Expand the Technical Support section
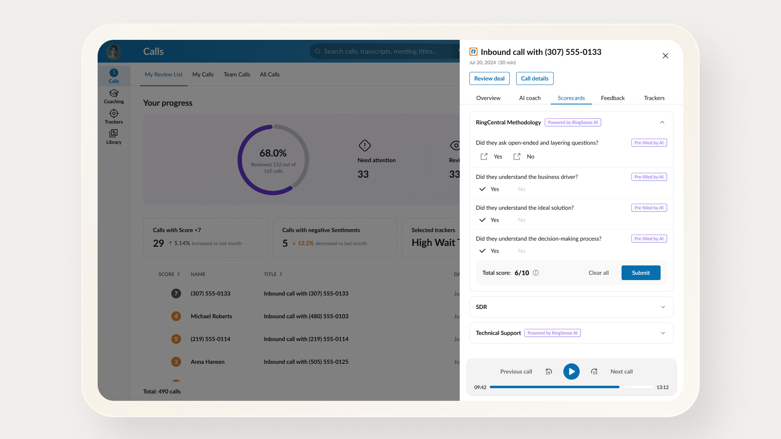Screen dimensions: 781x439 coord(663,333)
